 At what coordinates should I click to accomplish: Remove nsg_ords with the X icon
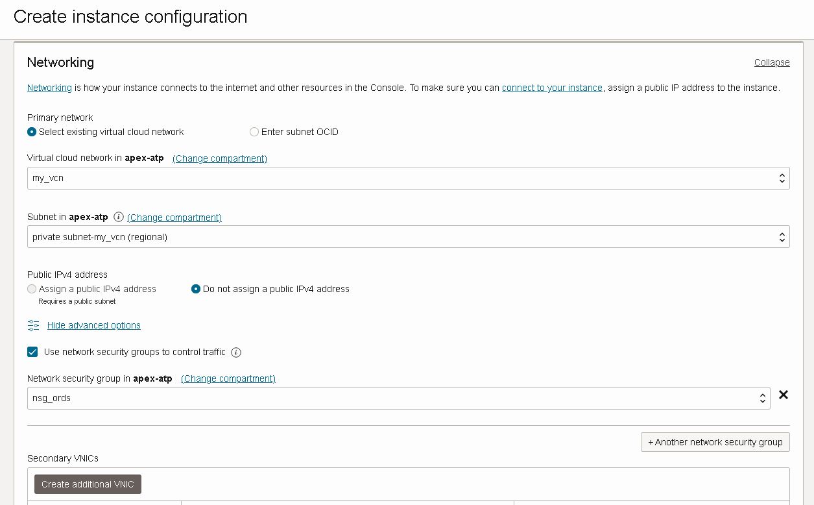point(783,395)
